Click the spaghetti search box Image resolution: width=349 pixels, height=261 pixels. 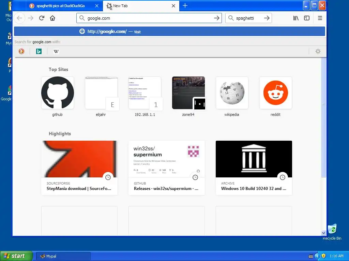tap(248, 18)
